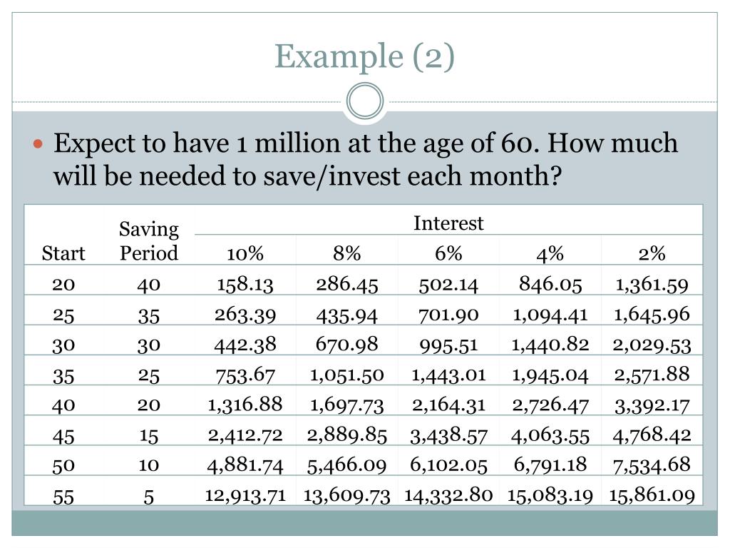Select the 6,791.18 cell

coord(550,465)
